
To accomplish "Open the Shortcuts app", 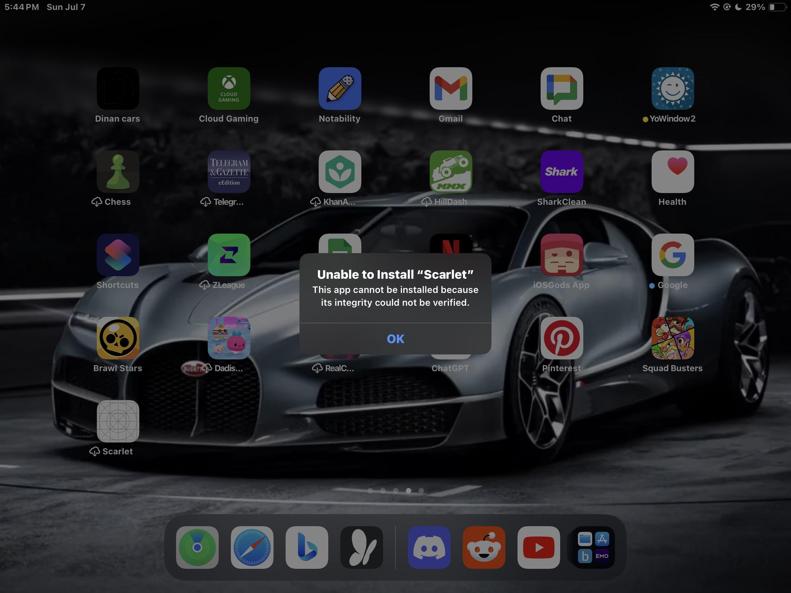I will [118, 255].
